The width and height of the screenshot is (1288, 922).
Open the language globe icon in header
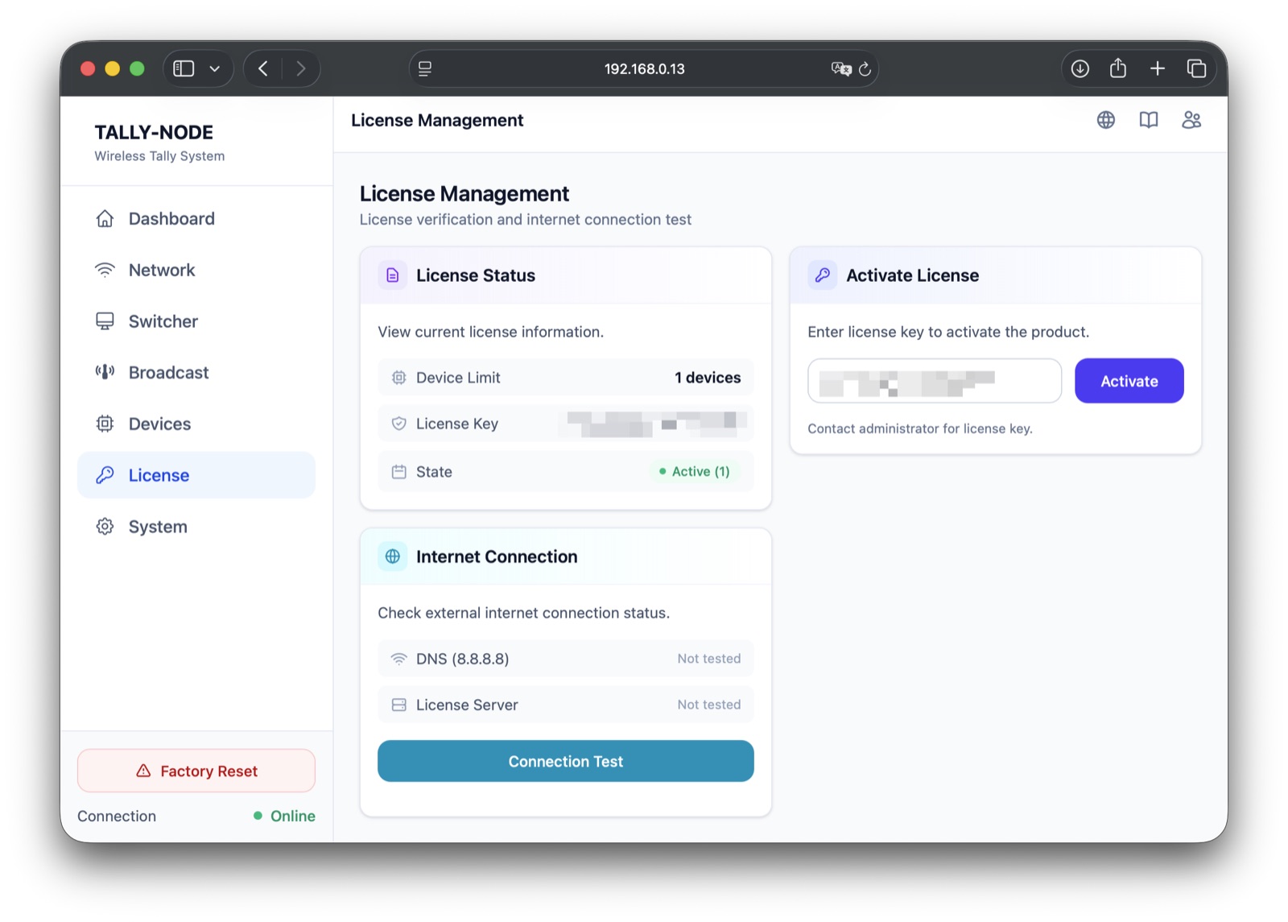pos(1106,120)
